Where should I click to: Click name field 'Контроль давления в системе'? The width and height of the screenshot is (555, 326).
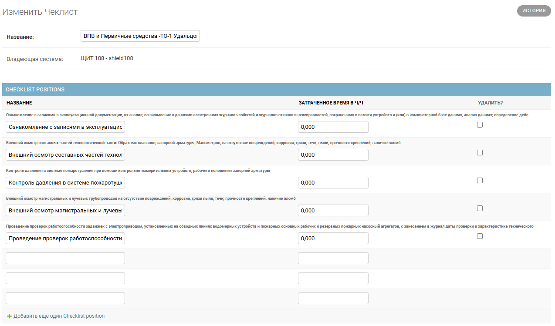click(65, 183)
